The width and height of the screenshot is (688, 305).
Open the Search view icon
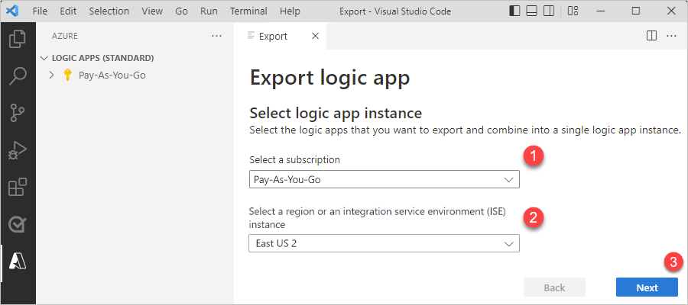tap(18, 76)
